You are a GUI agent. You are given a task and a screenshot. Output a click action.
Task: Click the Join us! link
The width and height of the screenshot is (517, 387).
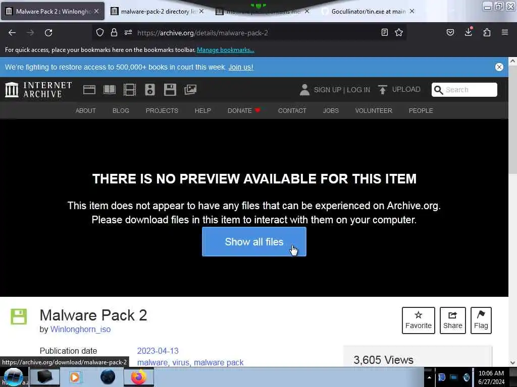tap(241, 67)
